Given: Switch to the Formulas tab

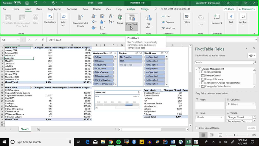Looking at the screenshot, I should [72, 9].
